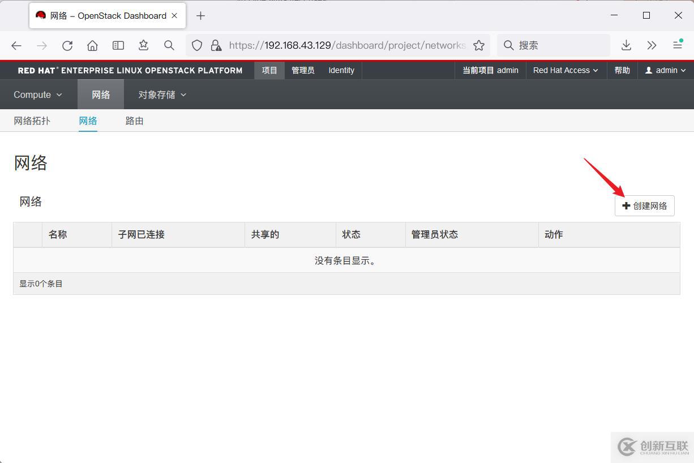Maximize the browser window
The height and width of the screenshot is (463, 694).
(x=646, y=15)
